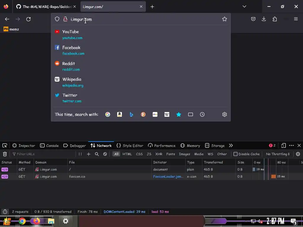The image size is (303, 227).
Task: Select the YouTube suggestion
Action: tap(141, 35)
